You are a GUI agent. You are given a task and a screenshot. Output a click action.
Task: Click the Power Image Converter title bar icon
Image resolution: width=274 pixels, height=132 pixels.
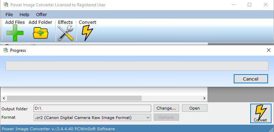coord(6,5)
